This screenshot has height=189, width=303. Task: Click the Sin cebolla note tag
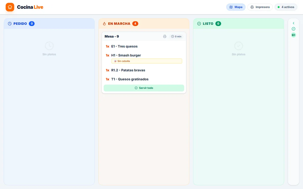coord(147,61)
